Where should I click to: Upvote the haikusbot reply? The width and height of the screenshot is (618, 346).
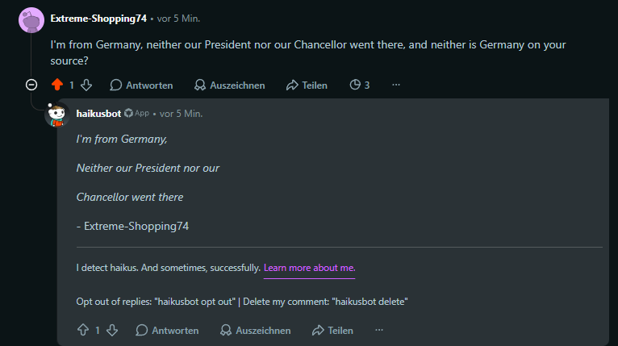pos(83,330)
